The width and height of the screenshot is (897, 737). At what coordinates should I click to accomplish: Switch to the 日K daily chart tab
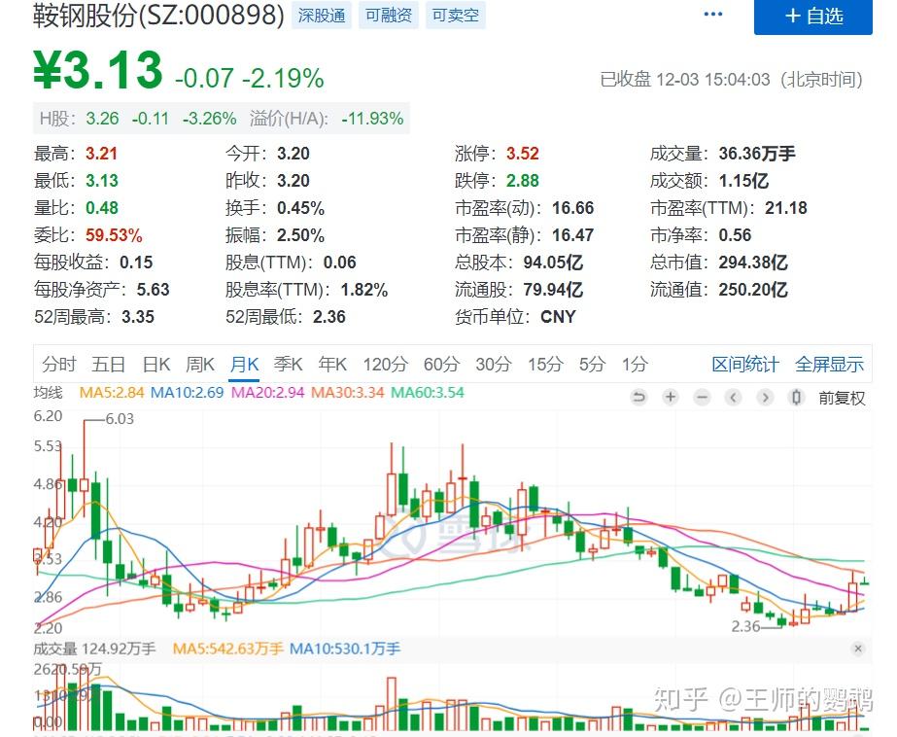click(155, 364)
